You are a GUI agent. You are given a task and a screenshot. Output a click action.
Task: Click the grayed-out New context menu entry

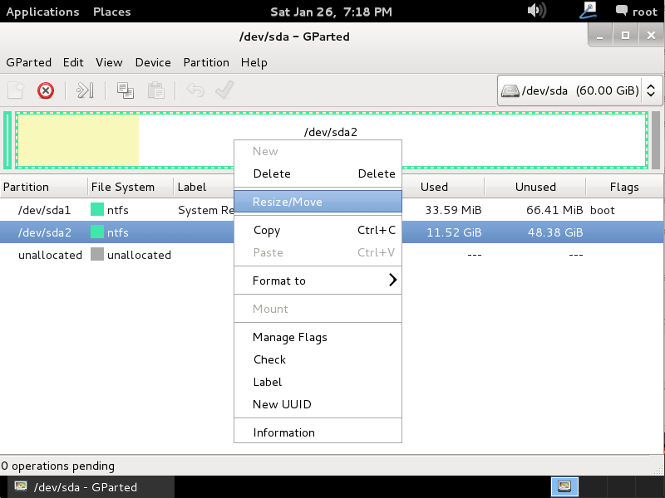pyautogui.click(x=318, y=151)
